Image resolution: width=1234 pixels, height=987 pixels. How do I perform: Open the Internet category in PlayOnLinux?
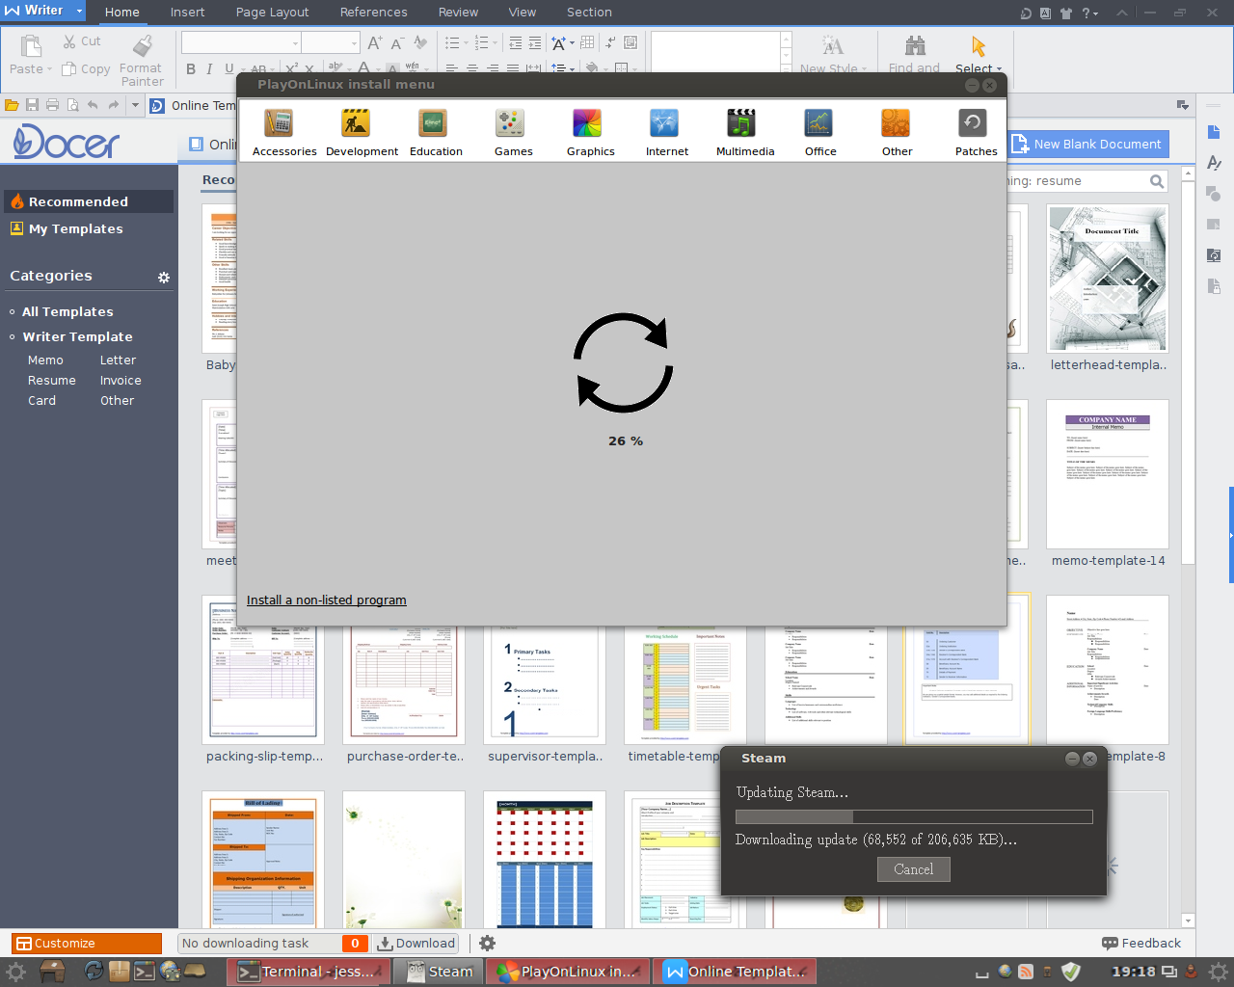pos(667,132)
